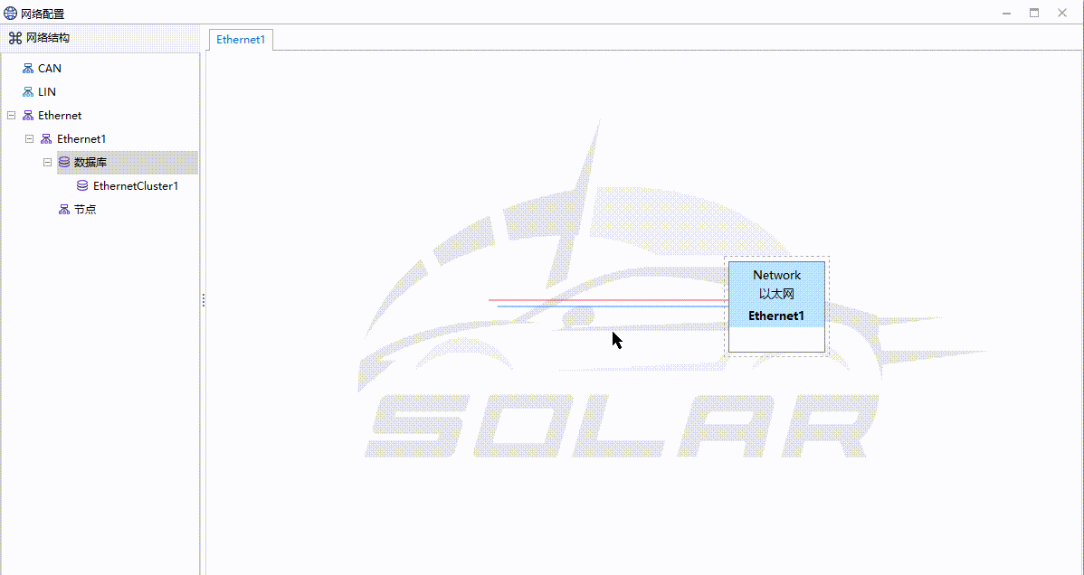This screenshot has width=1084, height=575.
Task: Click the 网络配置 window globe icon
Action: click(10, 14)
